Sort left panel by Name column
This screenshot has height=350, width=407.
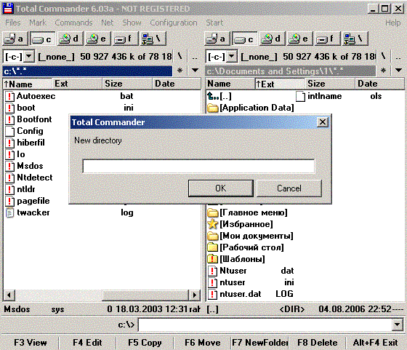tap(28, 84)
